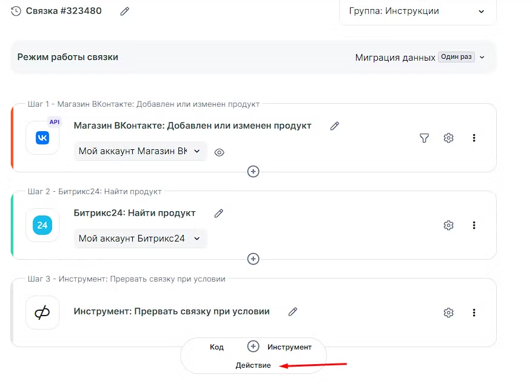Click the Битрикс24 app icon
The image size is (532, 386).
tap(42, 225)
